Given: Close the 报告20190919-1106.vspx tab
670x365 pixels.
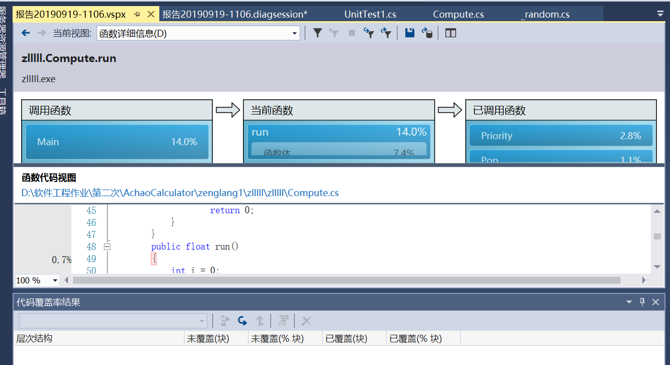Looking at the screenshot, I should tap(150, 15).
